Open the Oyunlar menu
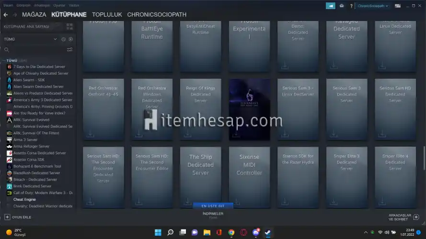 point(59,5)
